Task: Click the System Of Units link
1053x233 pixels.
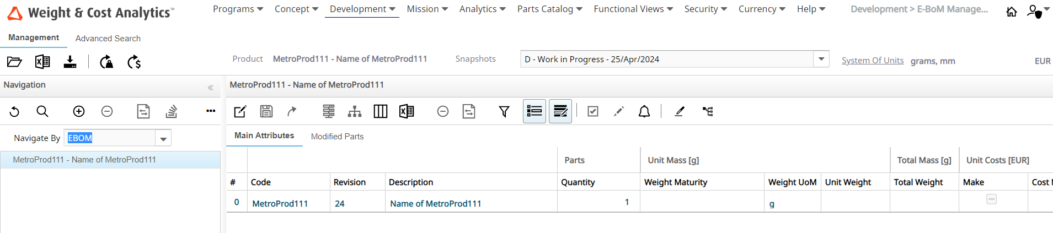Action: point(872,61)
